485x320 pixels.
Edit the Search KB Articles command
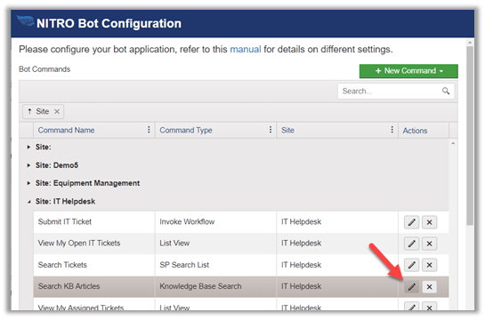(x=411, y=287)
